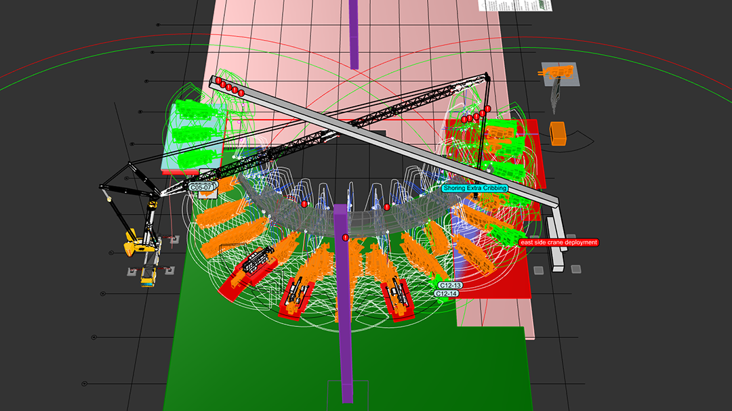This screenshot has width=732, height=411.
Task: Pick the standalone orange box object
Action: (558, 134)
